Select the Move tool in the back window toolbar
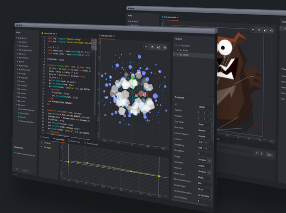This screenshot has width=286, height=213. click(x=253, y=29)
